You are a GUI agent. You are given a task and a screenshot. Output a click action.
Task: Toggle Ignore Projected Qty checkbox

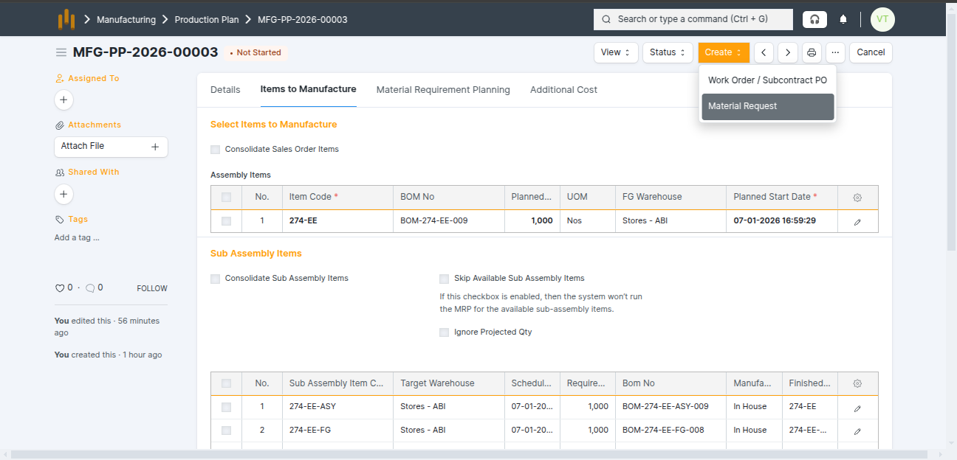445,332
